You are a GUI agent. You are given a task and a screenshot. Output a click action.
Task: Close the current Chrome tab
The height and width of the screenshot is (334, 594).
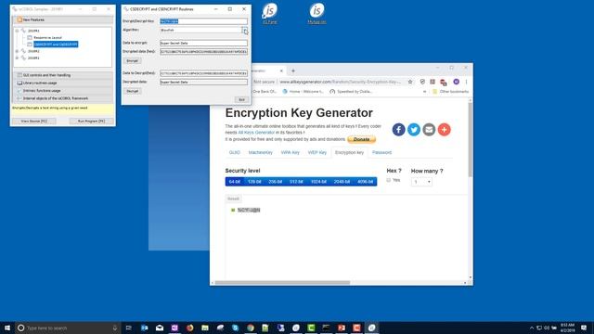[281, 71]
